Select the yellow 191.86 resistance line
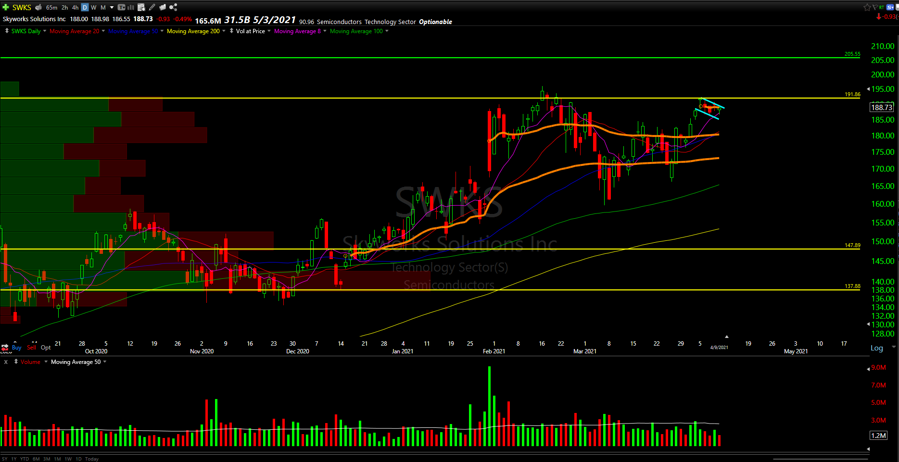 (430, 98)
